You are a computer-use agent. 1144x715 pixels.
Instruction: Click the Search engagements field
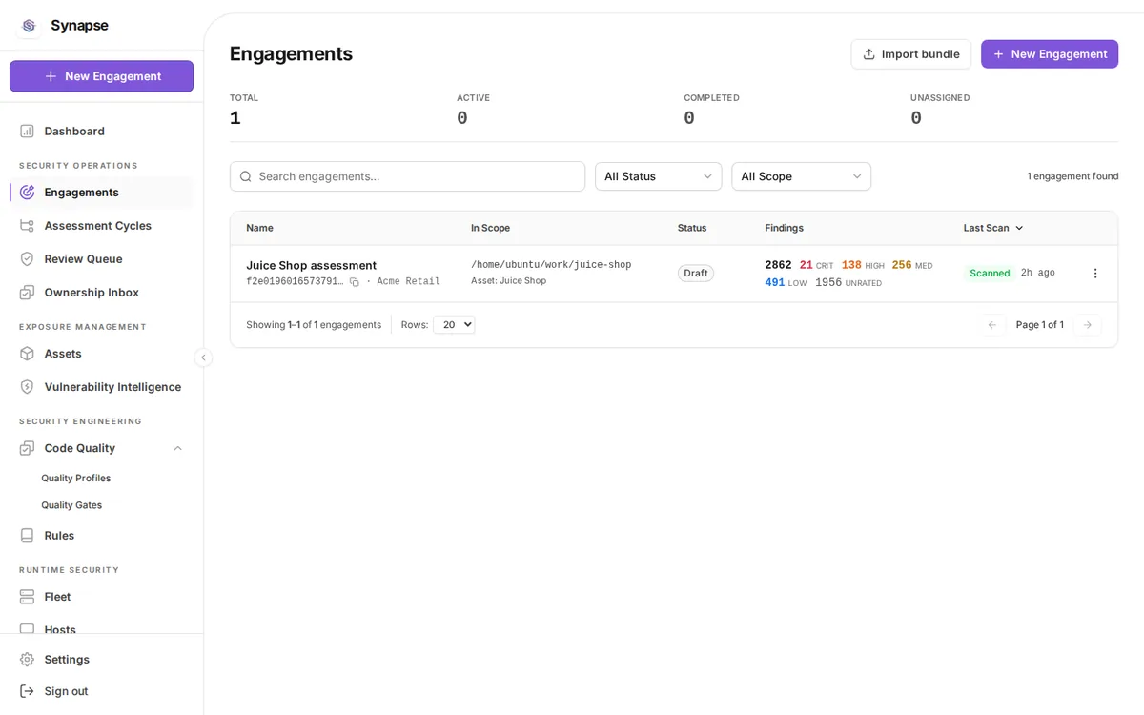click(407, 176)
